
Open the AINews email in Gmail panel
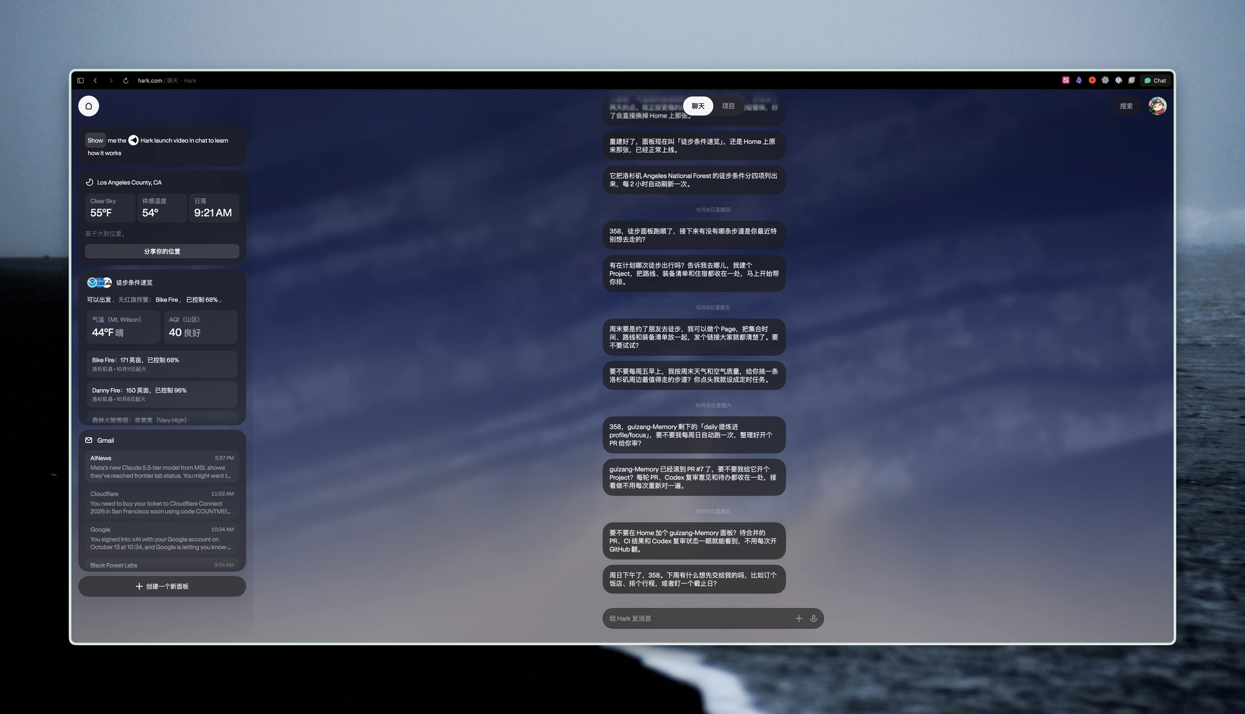(x=162, y=467)
